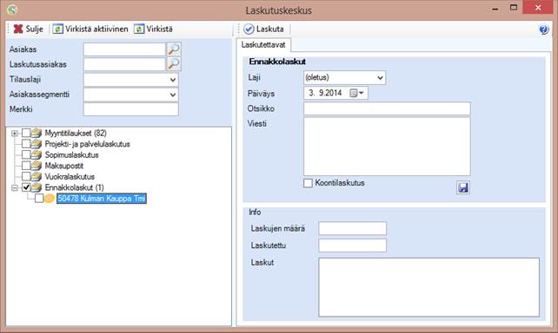Click the Laskutusasiakas magnifier search icon
This screenshot has width=558, height=333.
174,64
